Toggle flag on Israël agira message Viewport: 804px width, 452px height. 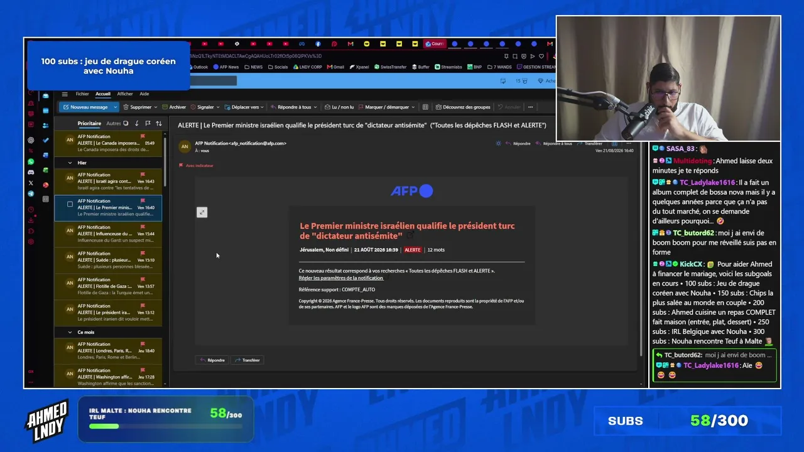(143, 175)
